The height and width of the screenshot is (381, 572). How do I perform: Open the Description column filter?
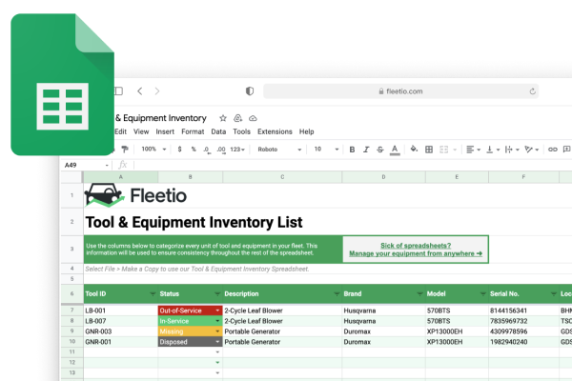tap(337, 294)
